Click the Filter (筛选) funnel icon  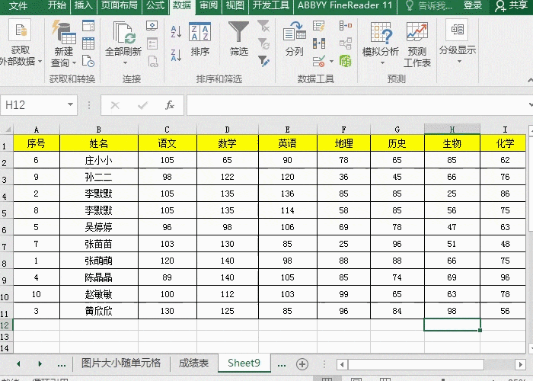[x=238, y=33]
